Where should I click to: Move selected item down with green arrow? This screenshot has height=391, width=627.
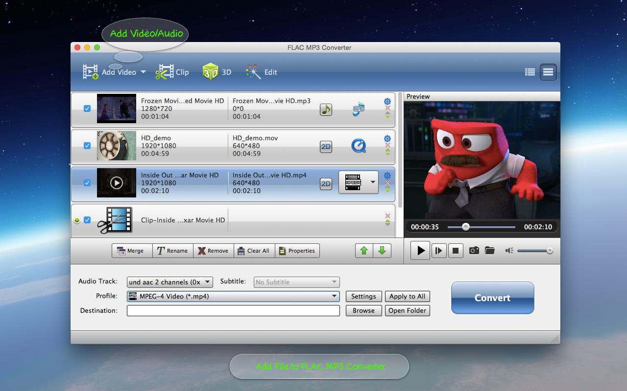point(382,251)
